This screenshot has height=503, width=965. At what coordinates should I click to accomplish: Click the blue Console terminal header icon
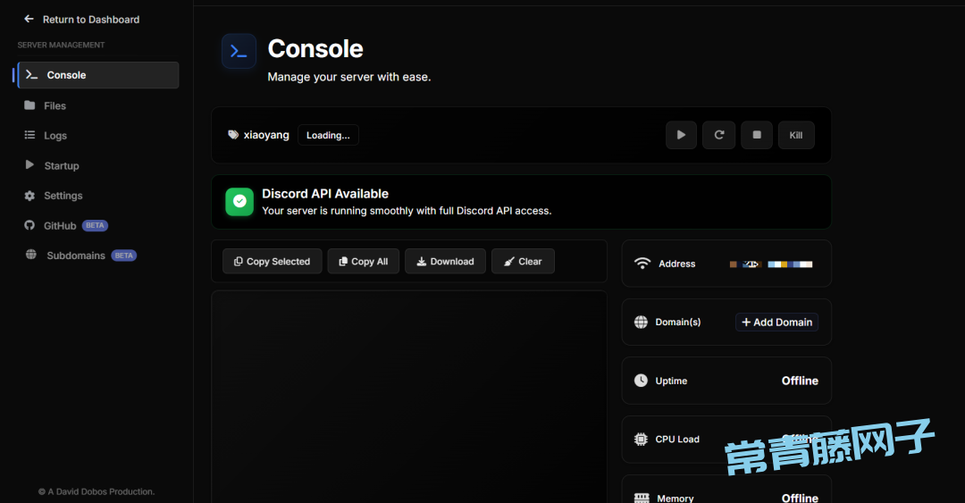[239, 51]
